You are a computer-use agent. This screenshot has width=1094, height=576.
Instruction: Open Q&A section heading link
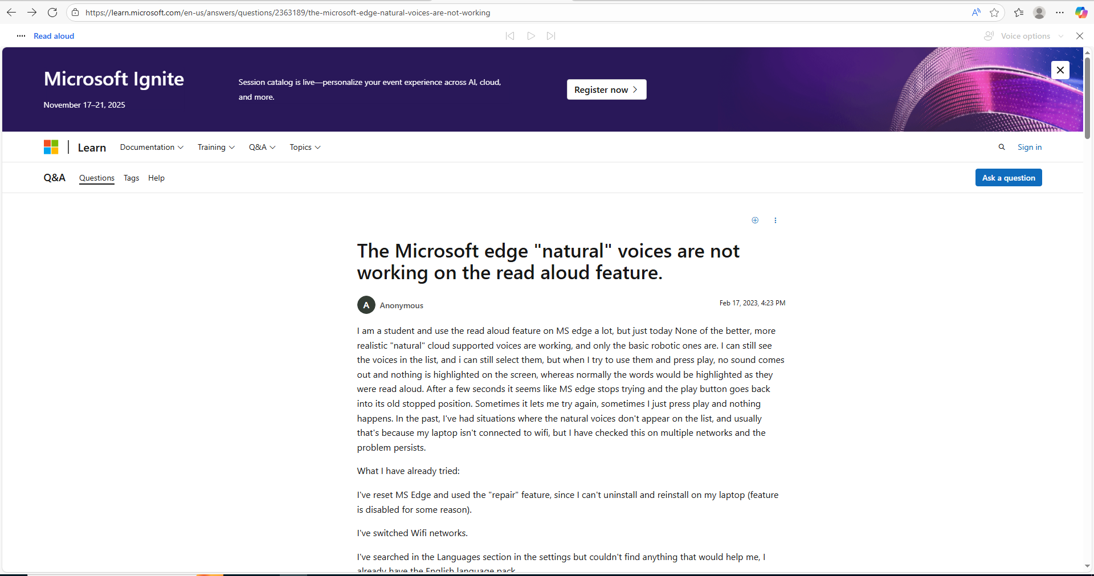(55, 178)
